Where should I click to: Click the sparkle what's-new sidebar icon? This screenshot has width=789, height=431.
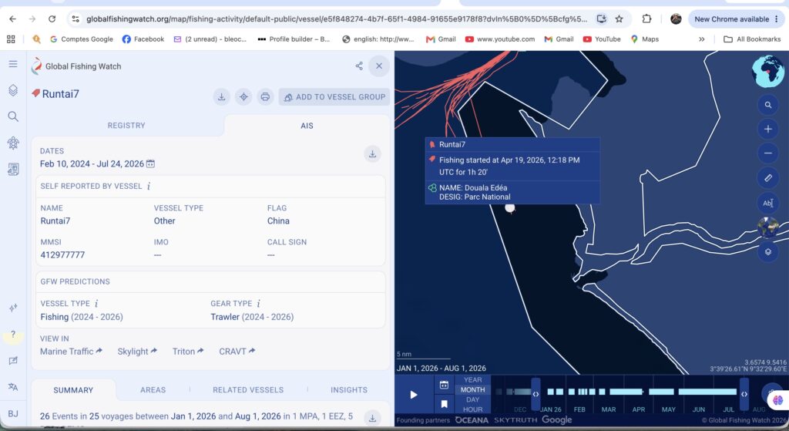(13, 308)
